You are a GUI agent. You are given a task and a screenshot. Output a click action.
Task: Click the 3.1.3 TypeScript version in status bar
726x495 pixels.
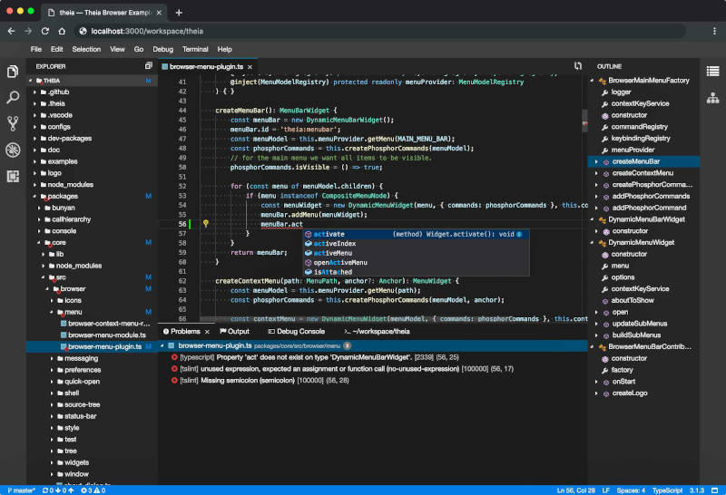tap(697, 490)
